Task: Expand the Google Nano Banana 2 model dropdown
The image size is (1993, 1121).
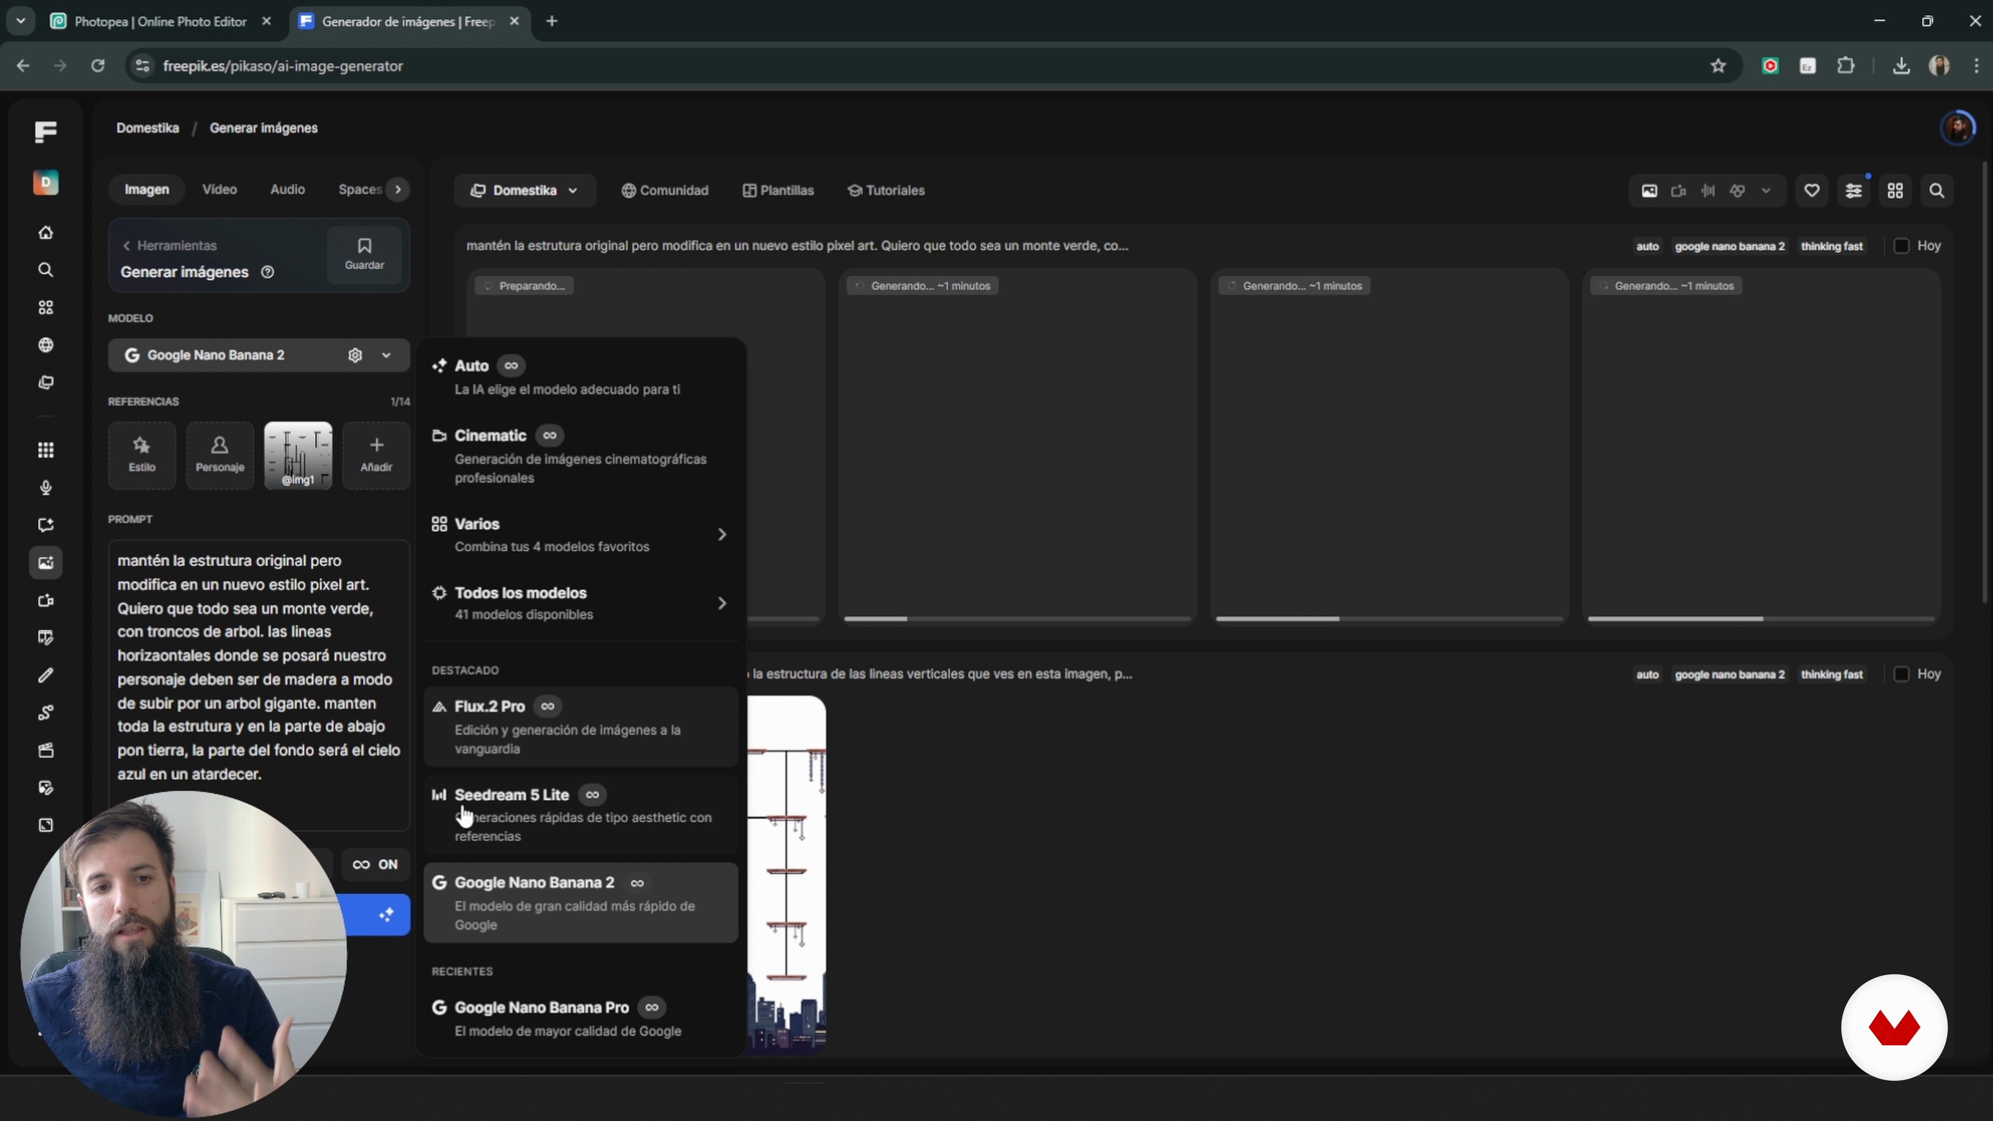Action: (386, 355)
